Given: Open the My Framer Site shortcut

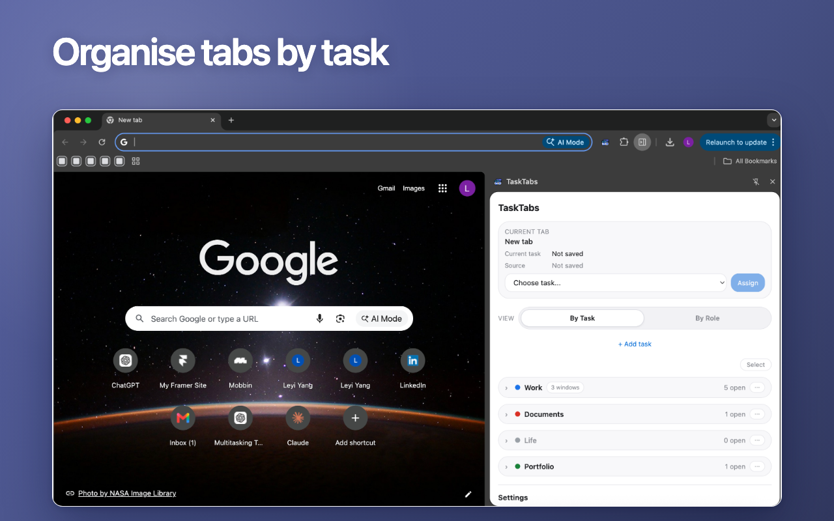Looking at the screenshot, I should 183,369.
